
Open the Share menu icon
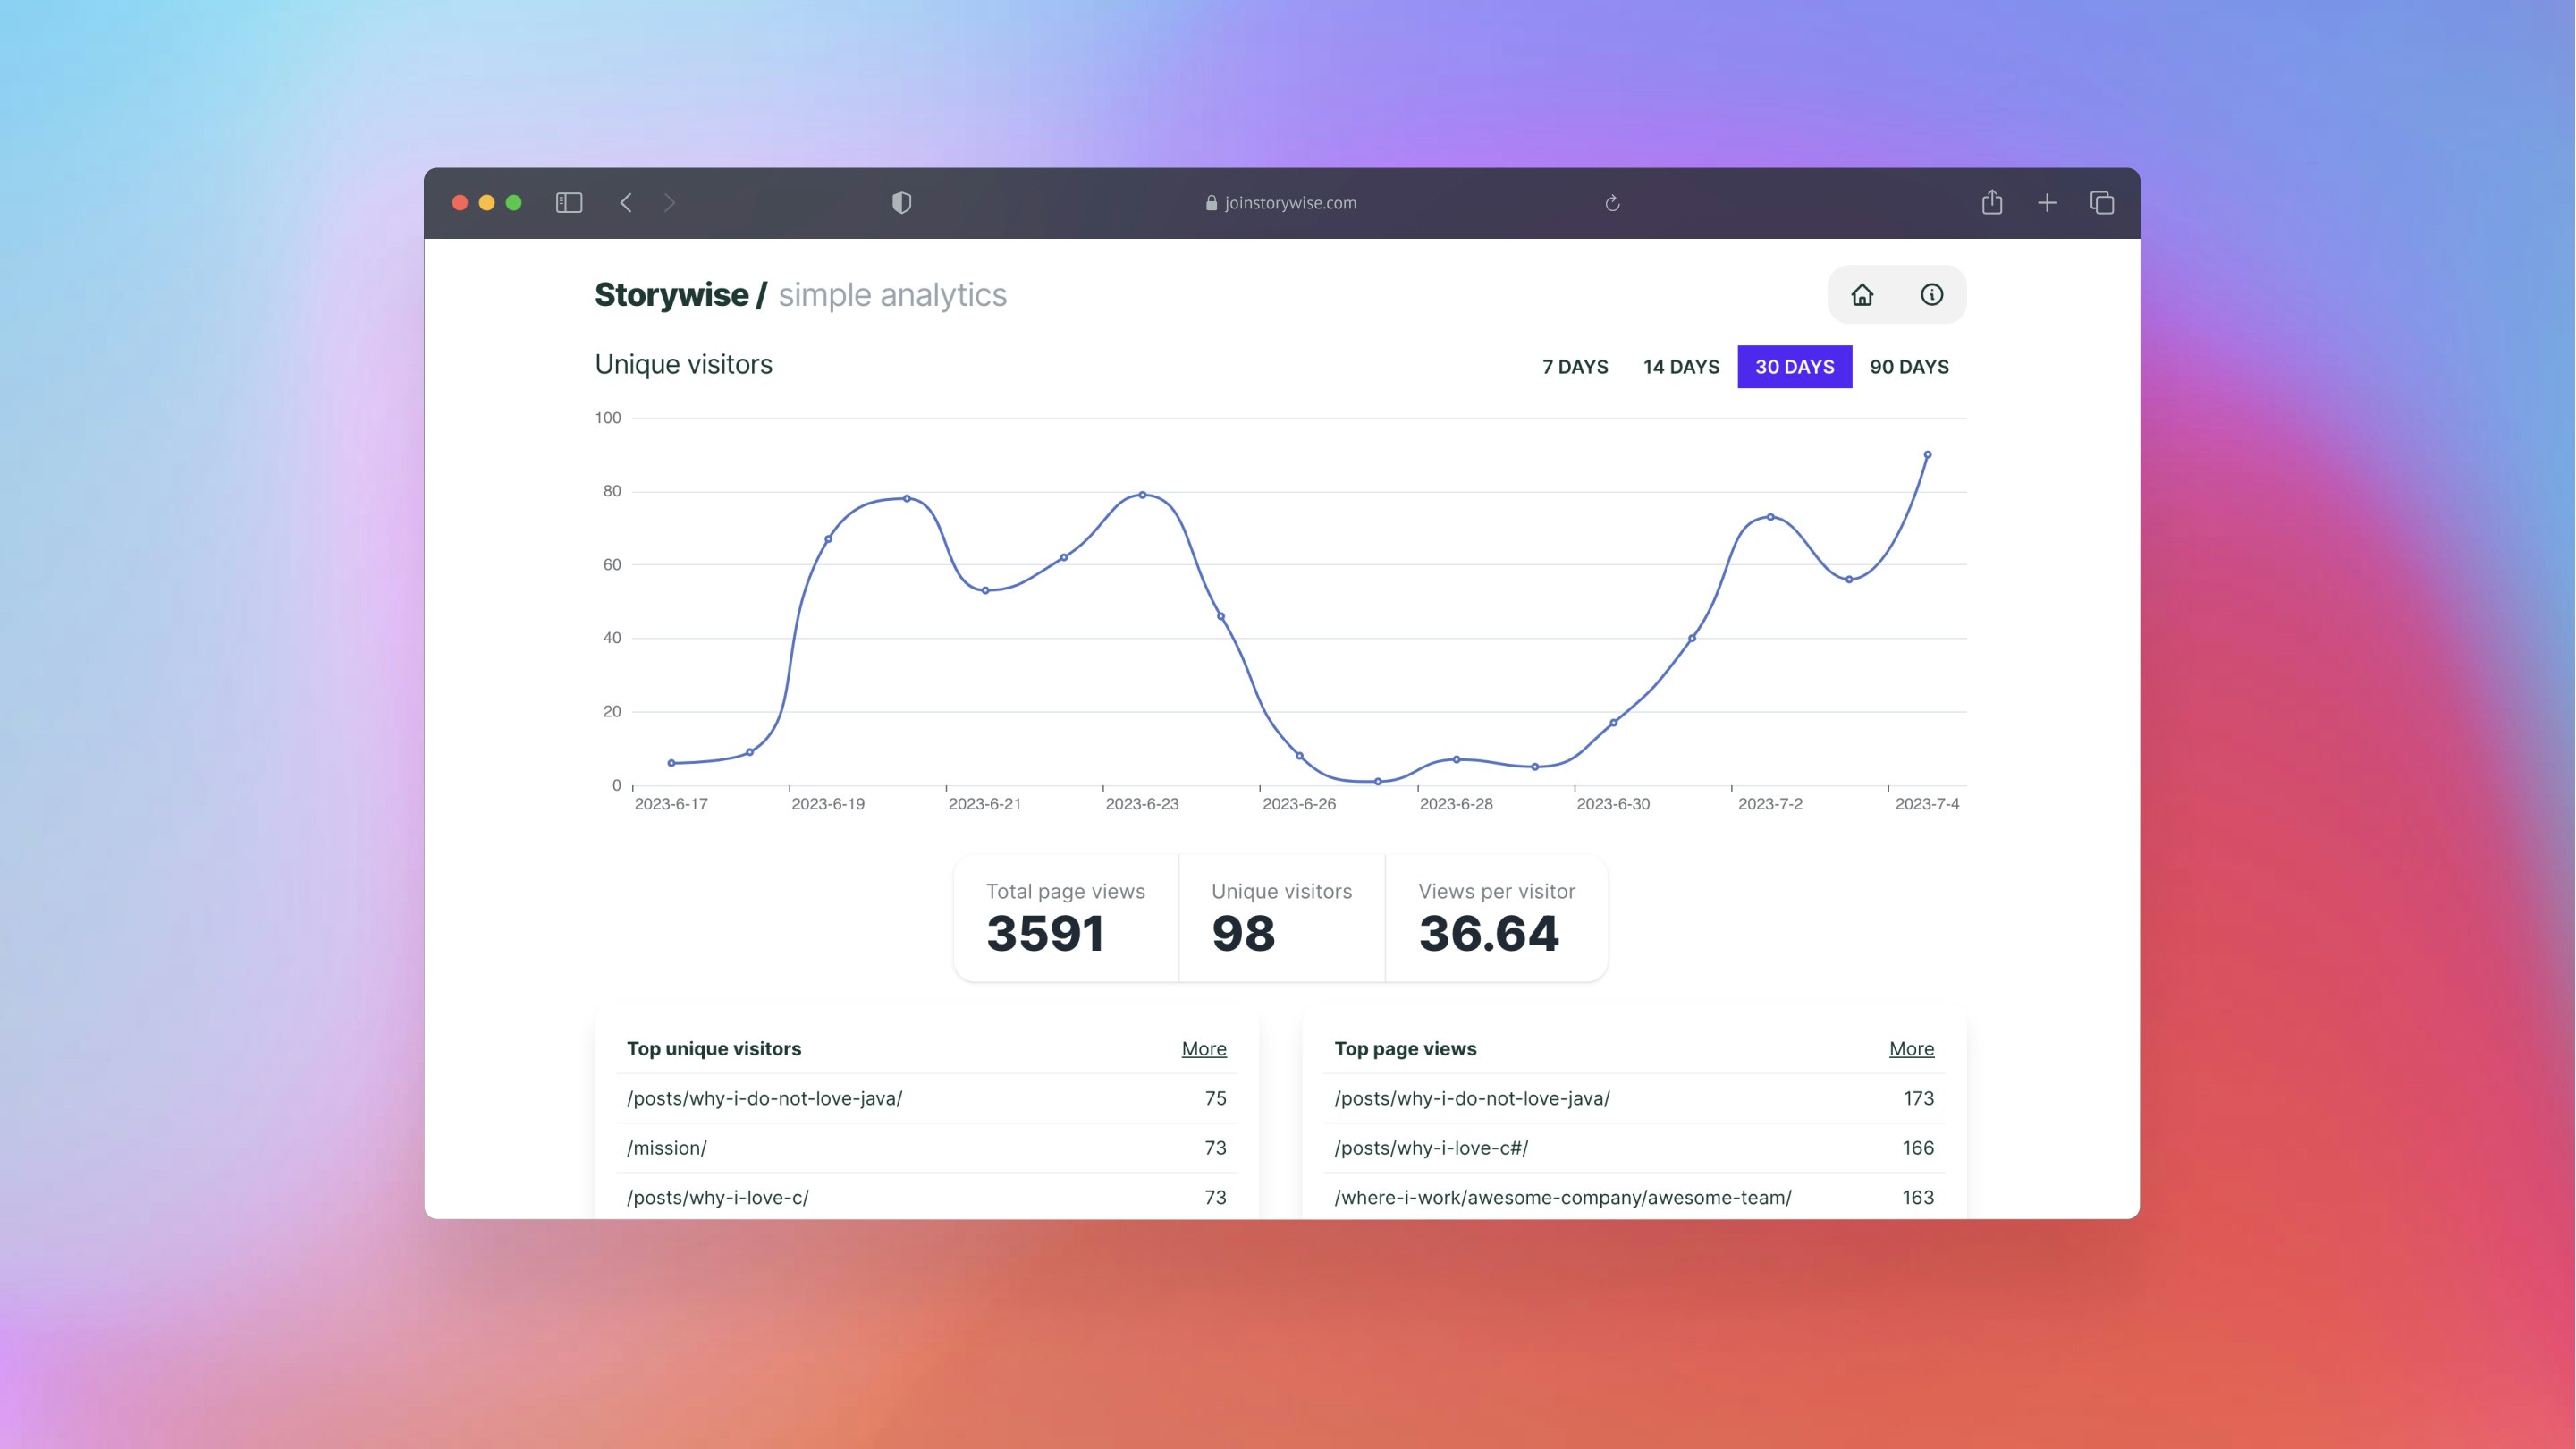1992,202
